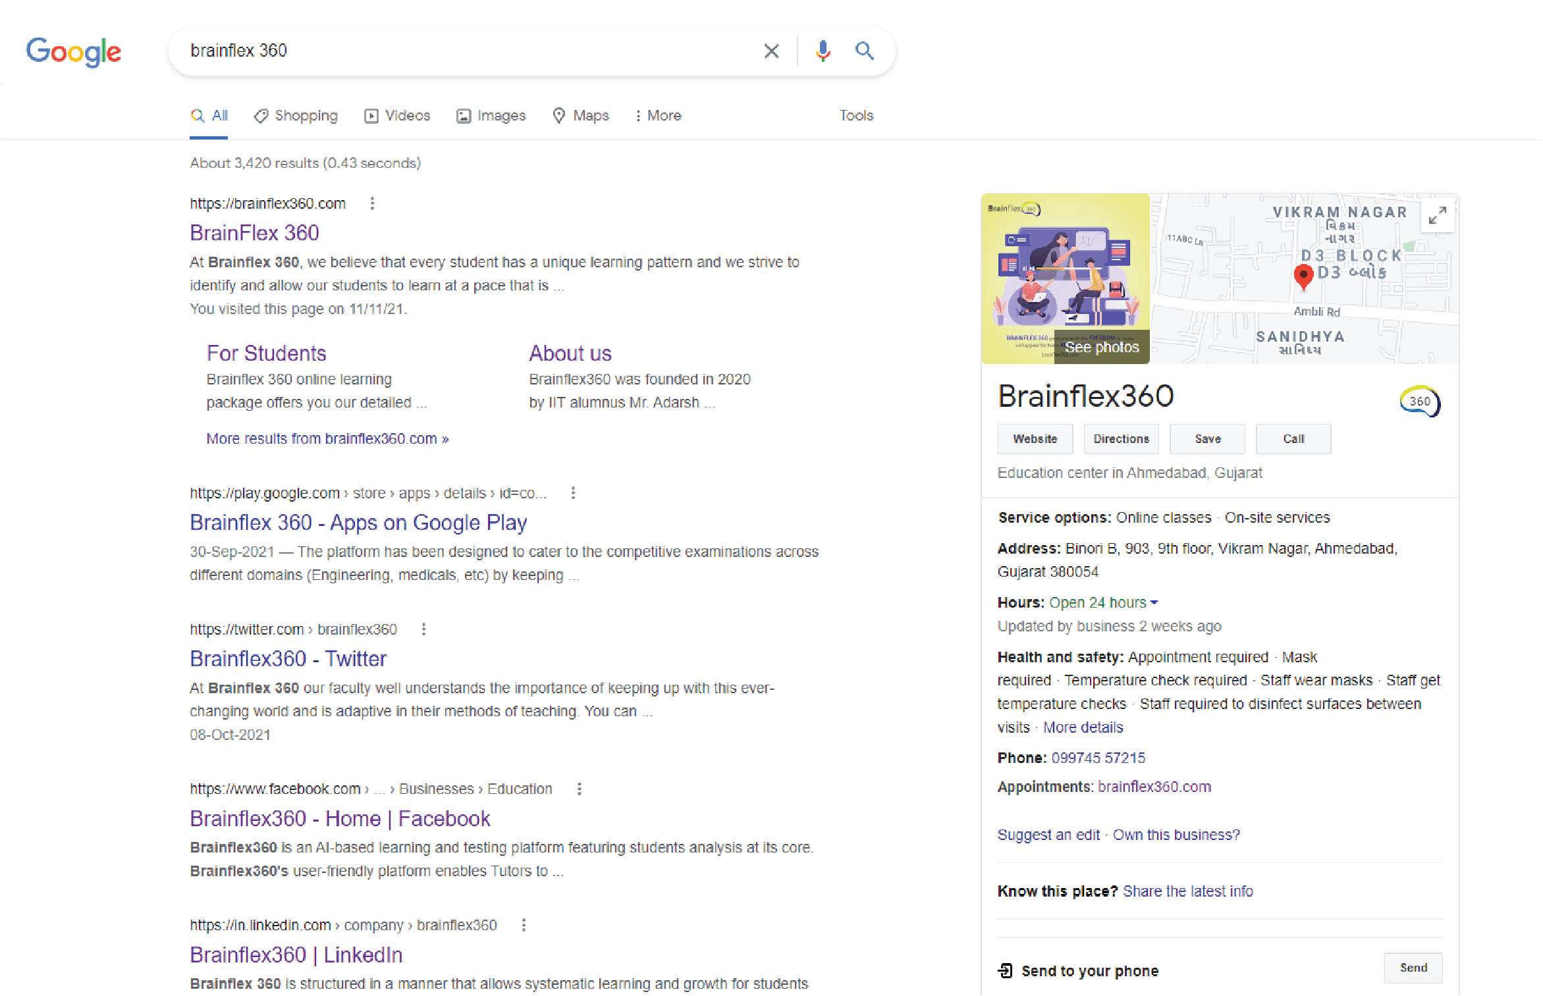Open options for brainflex360.com result

tap(372, 203)
